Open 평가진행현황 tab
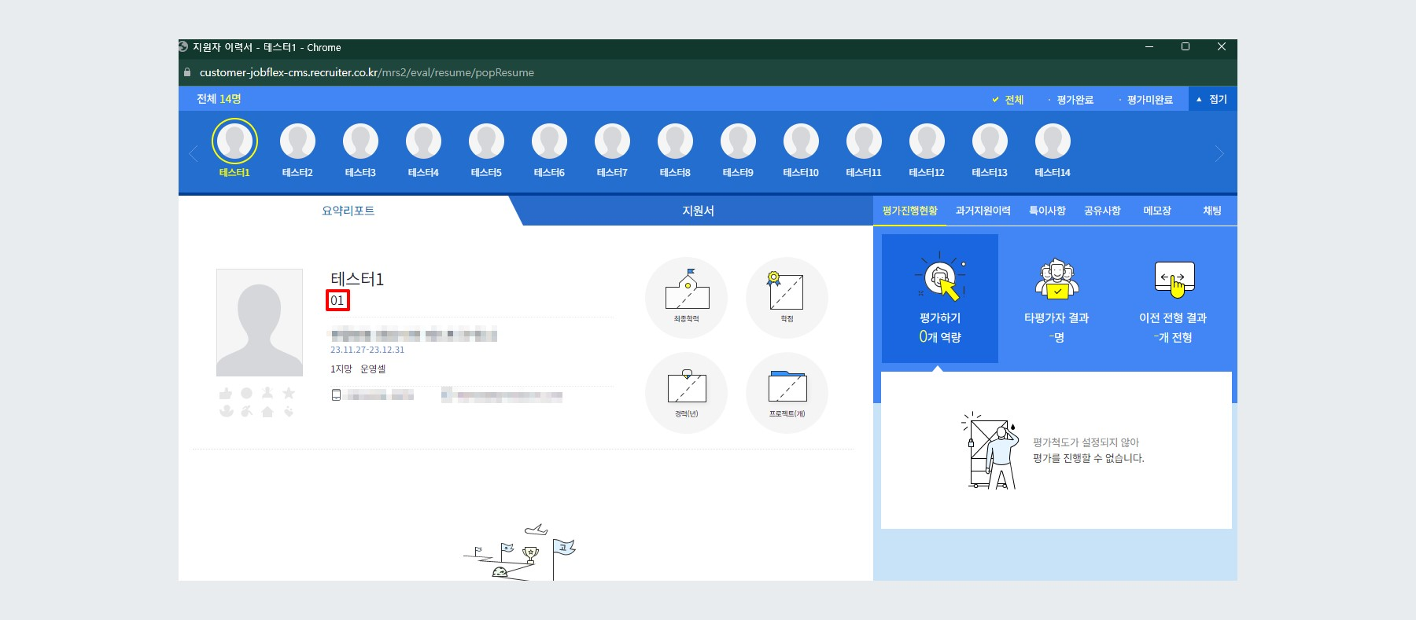1416x620 pixels. pyautogui.click(x=909, y=211)
